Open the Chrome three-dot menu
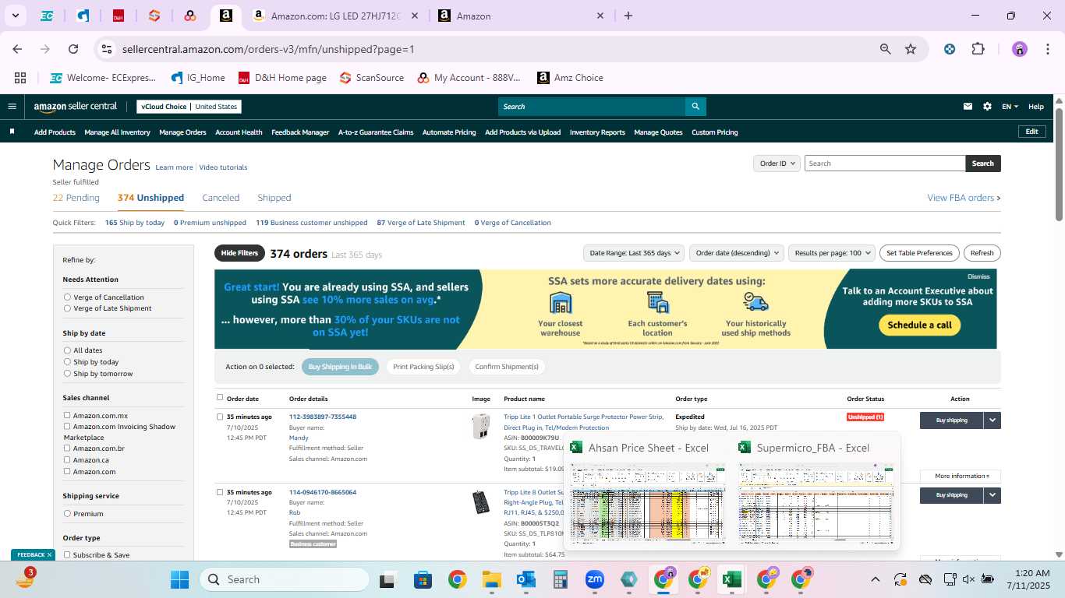This screenshot has width=1065, height=598. (x=1046, y=49)
